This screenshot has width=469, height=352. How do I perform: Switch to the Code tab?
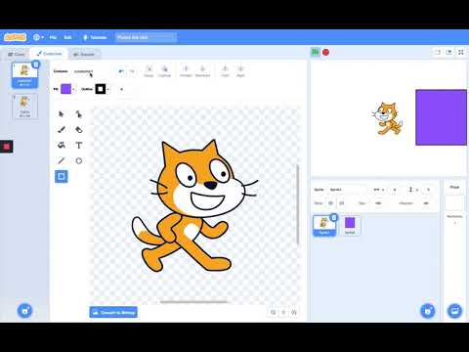click(x=17, y=54)
